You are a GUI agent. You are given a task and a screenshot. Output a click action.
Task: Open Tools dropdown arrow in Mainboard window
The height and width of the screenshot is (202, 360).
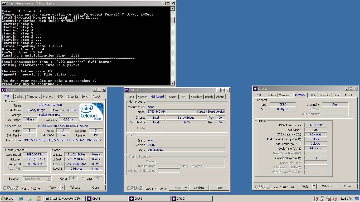pos(186,188)
